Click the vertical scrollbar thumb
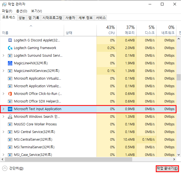The height and width of the screenshot is (175, 181). coord(179,77)
